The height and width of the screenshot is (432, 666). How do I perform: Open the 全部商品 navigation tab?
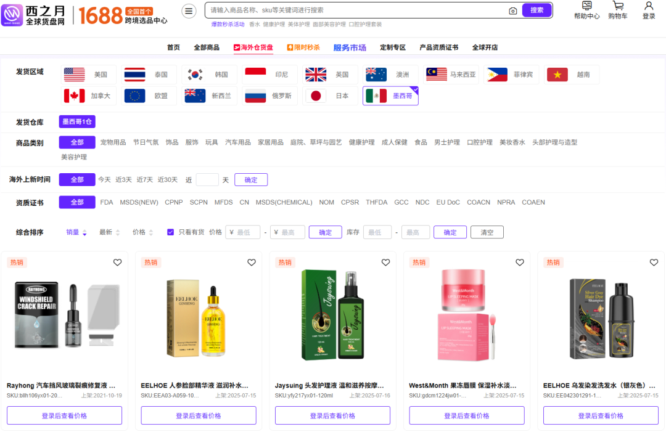click(207, 47)
